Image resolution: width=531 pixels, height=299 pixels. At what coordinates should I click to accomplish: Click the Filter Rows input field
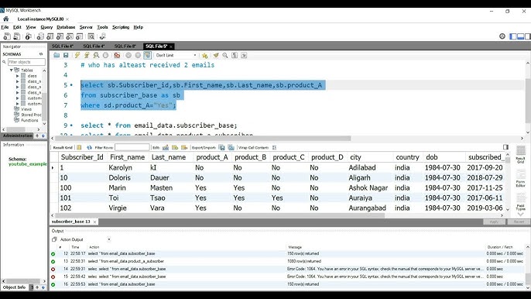click(x=132, y=147)
